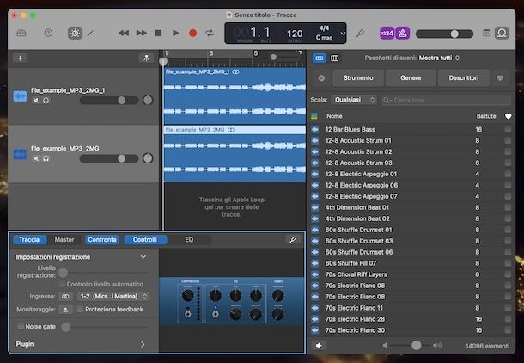
Task: Click the tuner fork icon
Action: click(x=360, y=34)
